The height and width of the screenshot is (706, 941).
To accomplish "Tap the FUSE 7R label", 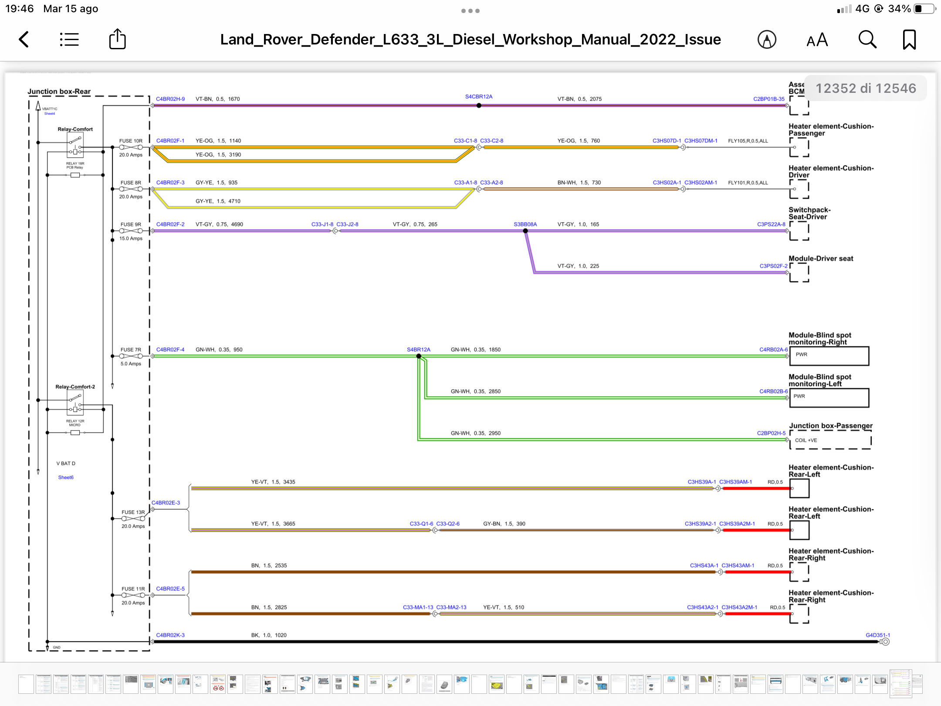I will [131, 350].
